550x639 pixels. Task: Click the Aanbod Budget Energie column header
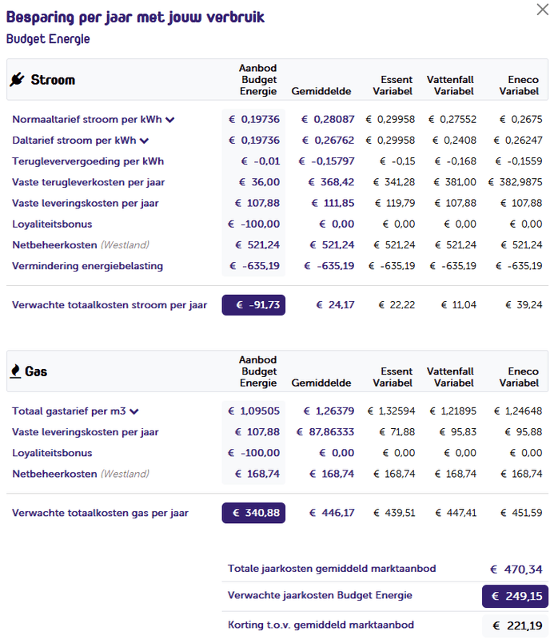(x=256, y=80)
